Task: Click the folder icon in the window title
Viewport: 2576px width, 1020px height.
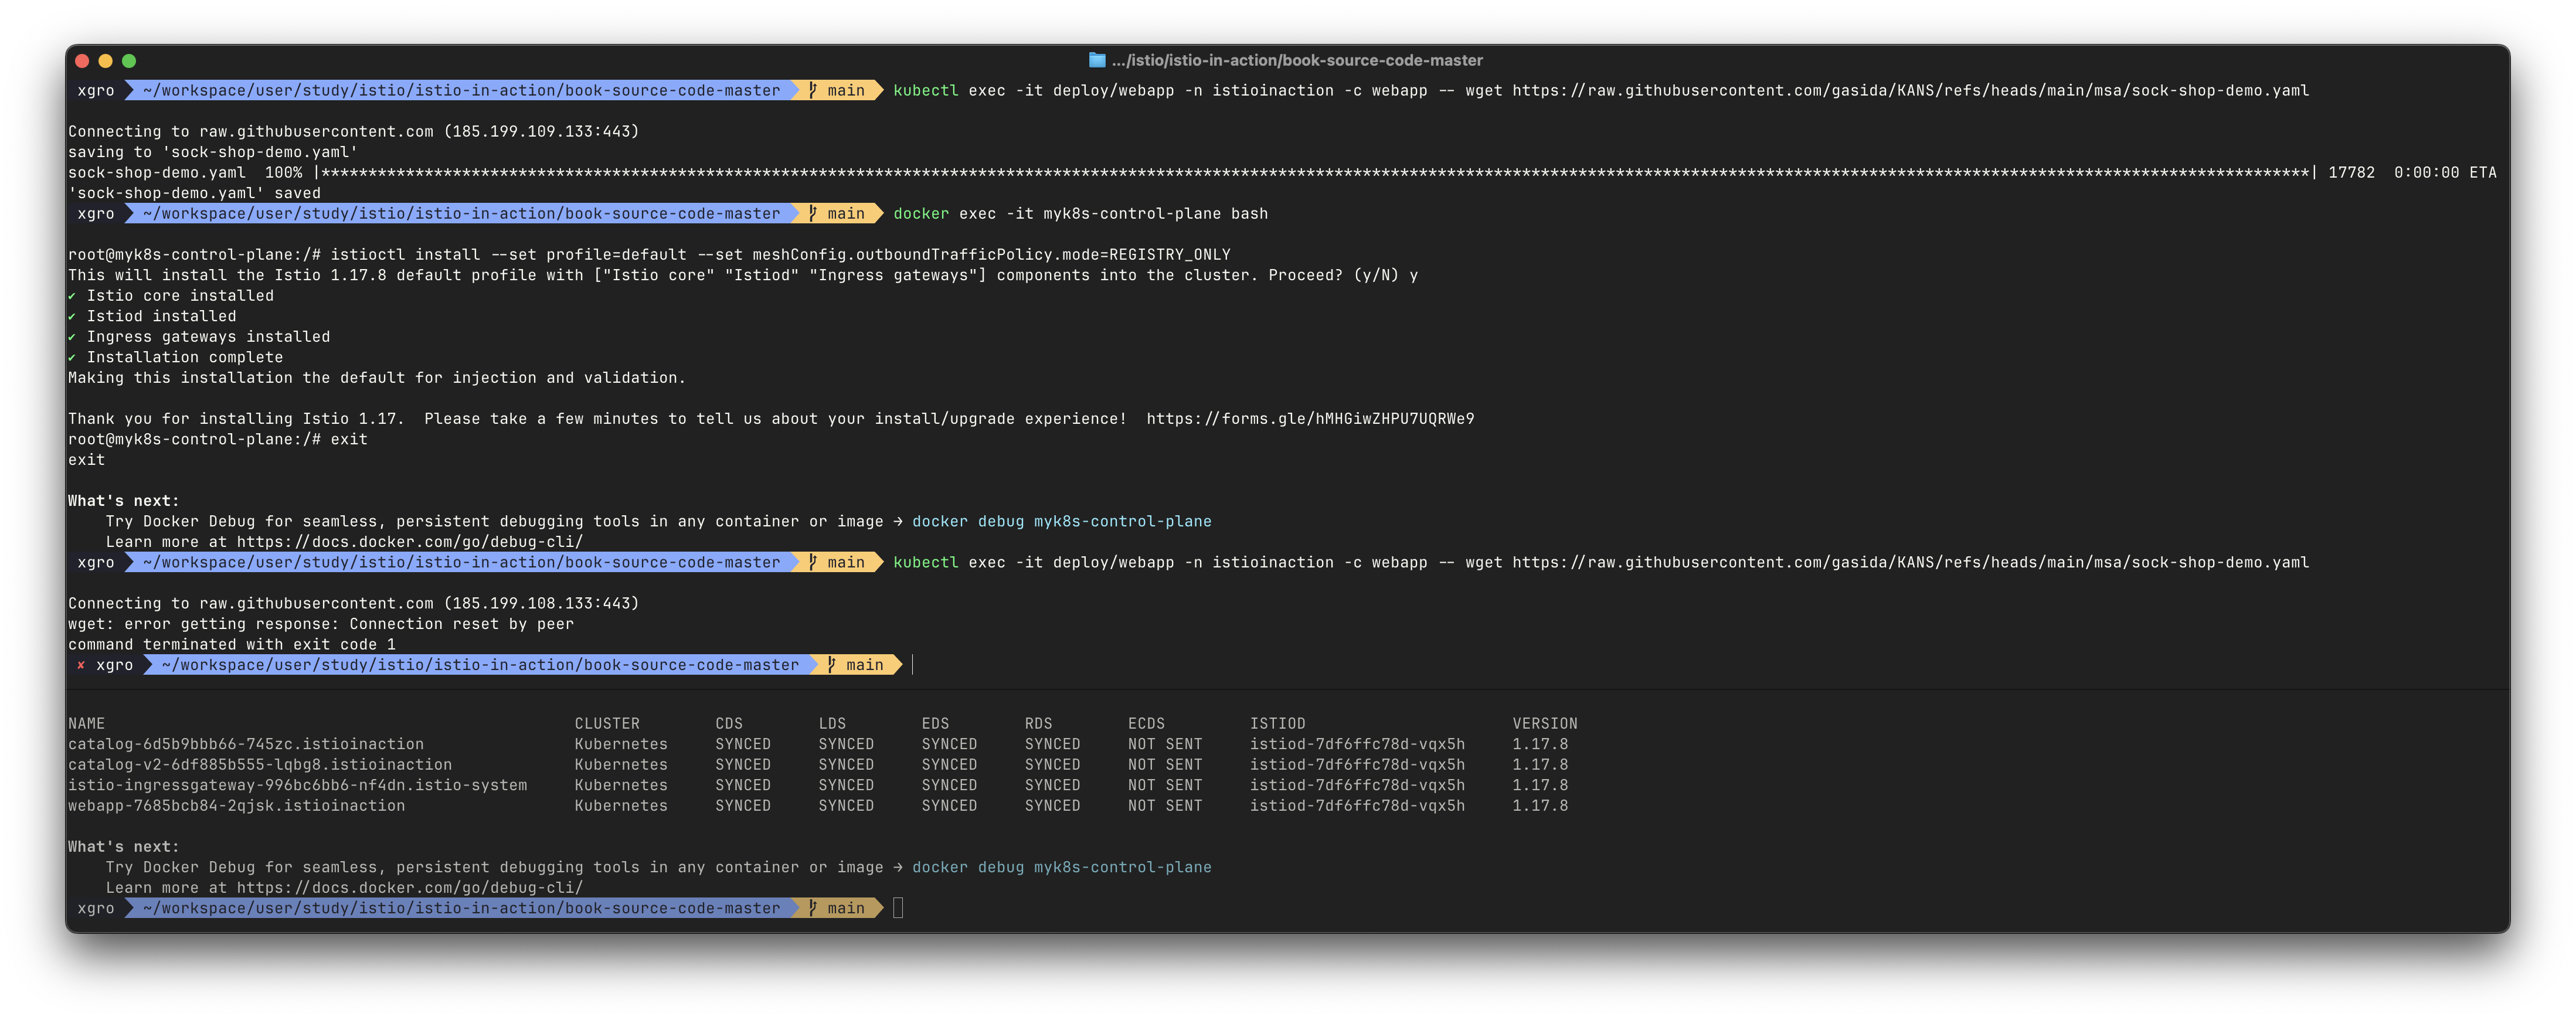Action: [1097, 60]
